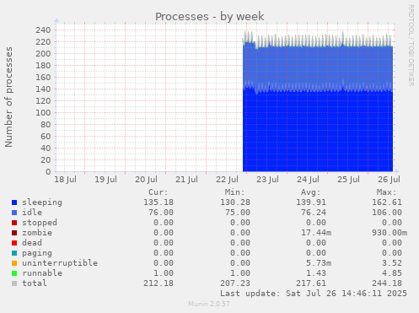Click the "Processes - by week" graph title
The image size is (419, 313).
(210, 17)
